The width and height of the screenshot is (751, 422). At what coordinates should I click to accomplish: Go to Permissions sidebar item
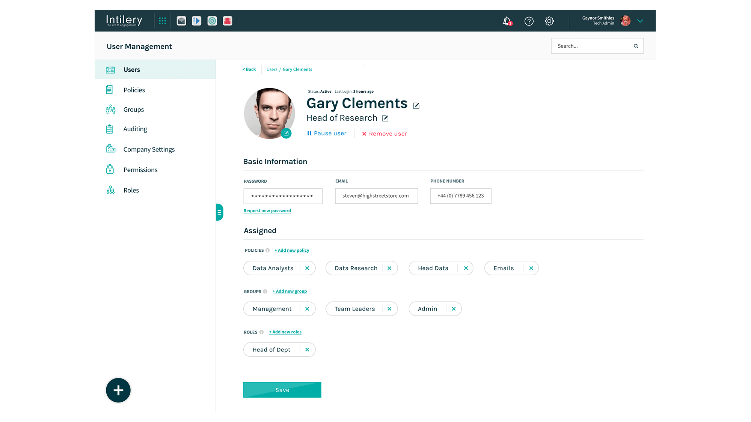(x=140, y=170)
